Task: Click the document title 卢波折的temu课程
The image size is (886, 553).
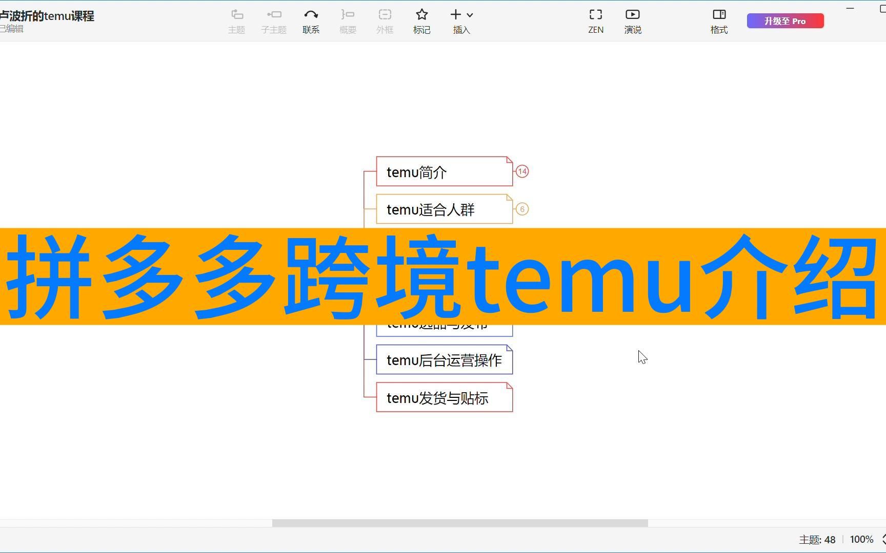Action: click(47, 16)
